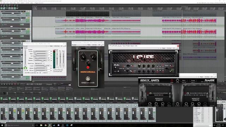Click the ReaGate Release slider
Image resolution: width=226 pixels, height=127 pixels.
pyautogui.click(x=40, y=58)
